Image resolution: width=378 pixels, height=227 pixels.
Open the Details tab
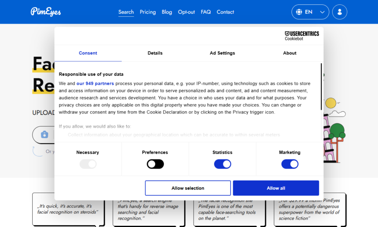[x=155, y=53]
